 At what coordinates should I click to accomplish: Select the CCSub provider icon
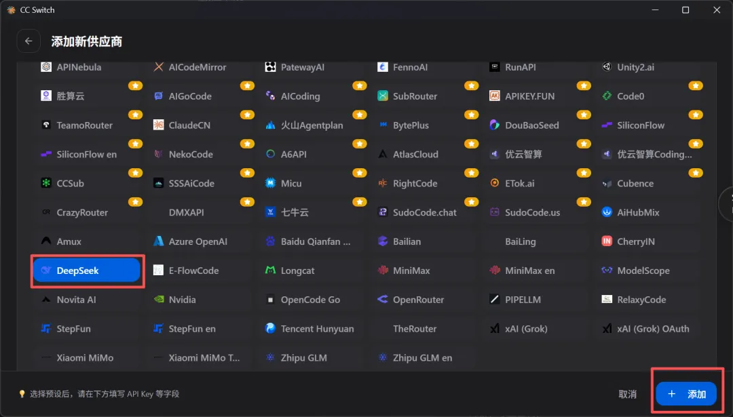point(46,183)
